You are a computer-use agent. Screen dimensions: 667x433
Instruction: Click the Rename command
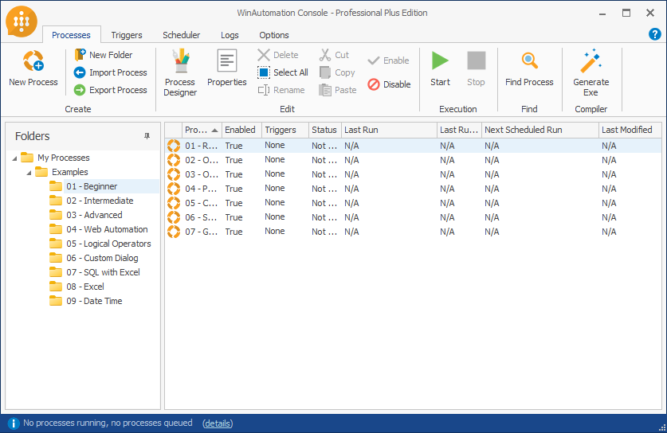click(x=281, y=90)
